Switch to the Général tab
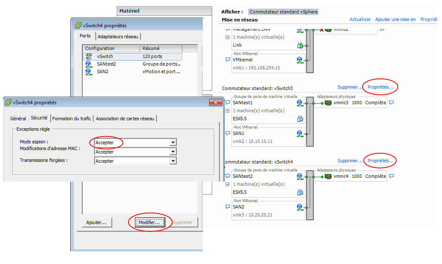Screen dimensions: 442x264 click(18, 119)
